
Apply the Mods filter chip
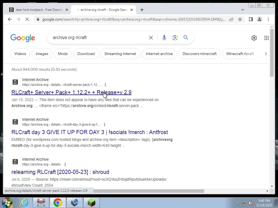pyautogui.click(x=63, y=54)
